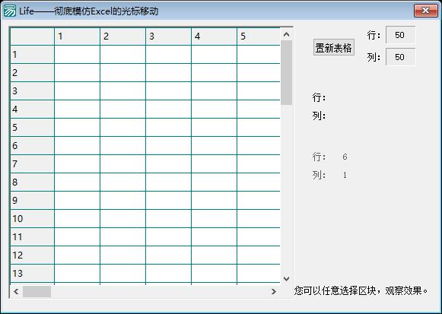Click the vertical scrollbar thumb
The width and height of the screenshot is (442, 314).
tap(286, 73)
